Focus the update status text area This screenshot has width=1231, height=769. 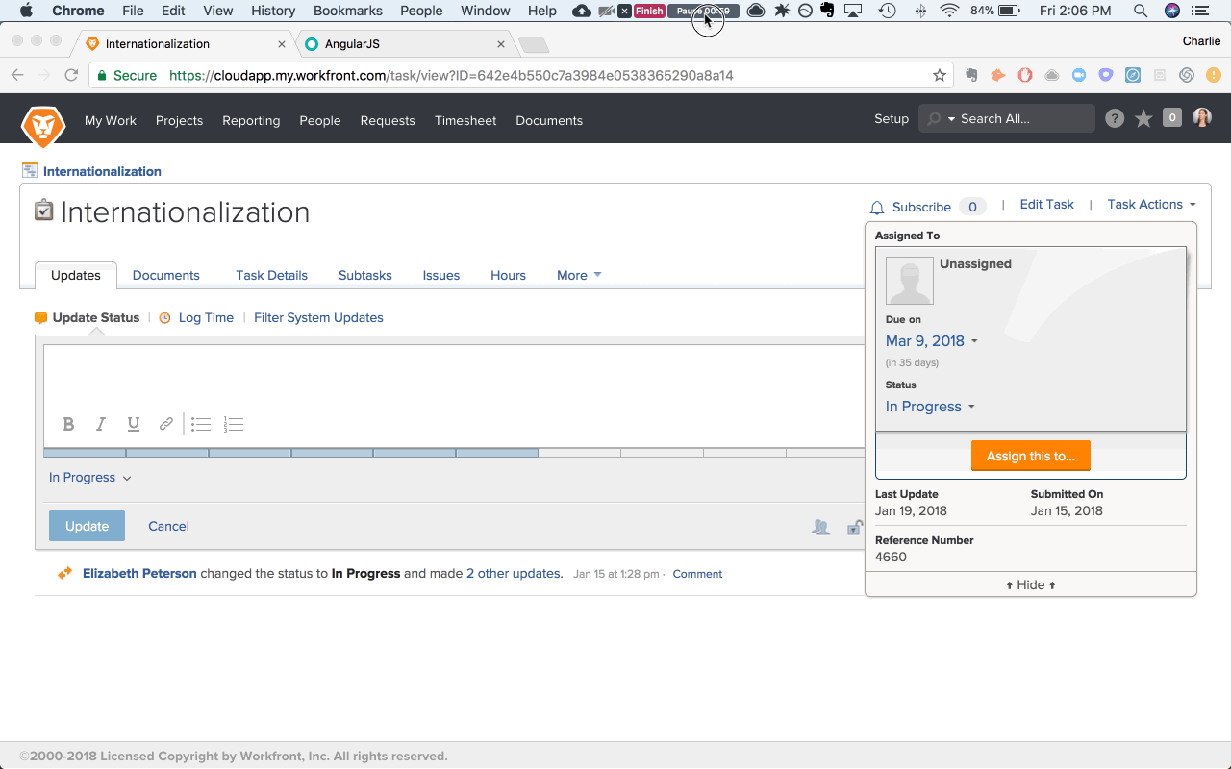454,376
